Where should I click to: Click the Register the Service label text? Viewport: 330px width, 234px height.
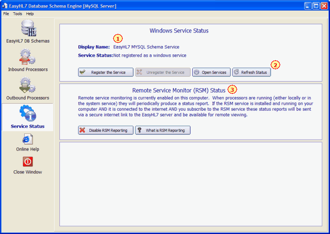108,72
